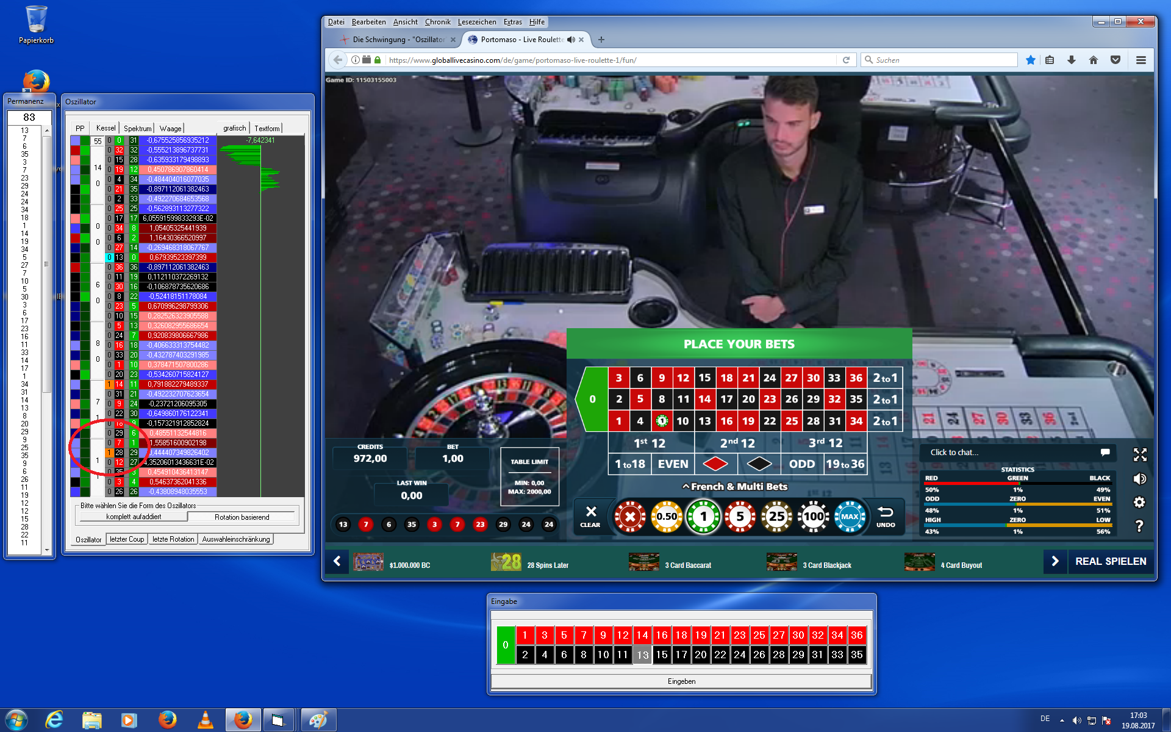
Task: Select black 20 in Eingabe window
Action: 701,655
